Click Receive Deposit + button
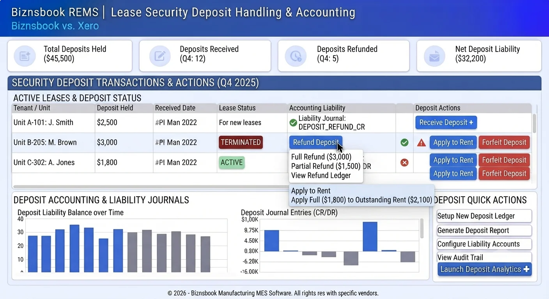The width and height of the screenshot is (549, 299). tap(446, 123)
